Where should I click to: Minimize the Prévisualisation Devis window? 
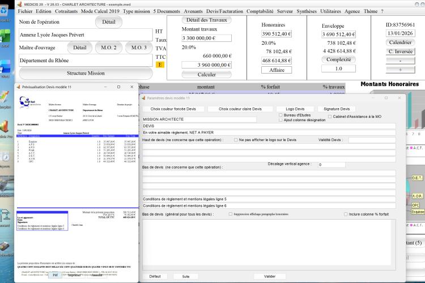tap(105, 87)
